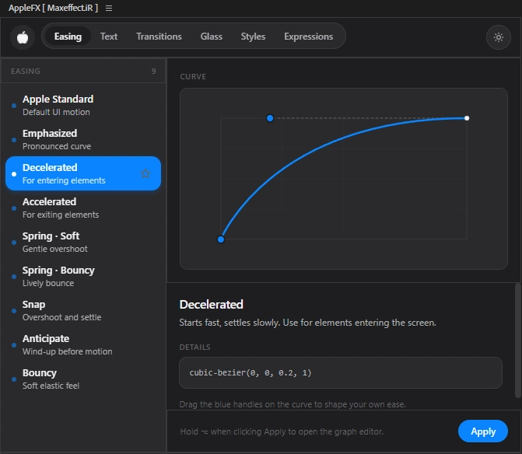Open the Expressions tab
The image size is (522, 454).
click(308, 37)
